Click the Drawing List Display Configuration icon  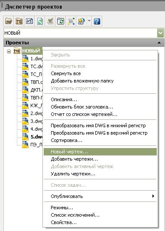click(x=71, y=21)
